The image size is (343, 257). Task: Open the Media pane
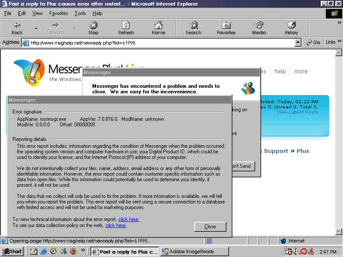(x=259, y=28)
